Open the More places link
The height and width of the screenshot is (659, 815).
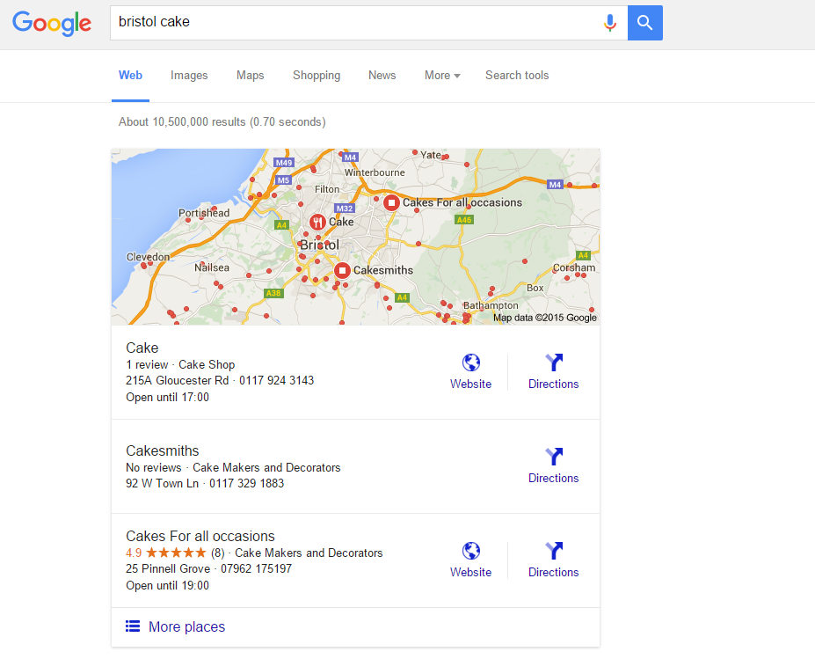click(x=186, y=627)
